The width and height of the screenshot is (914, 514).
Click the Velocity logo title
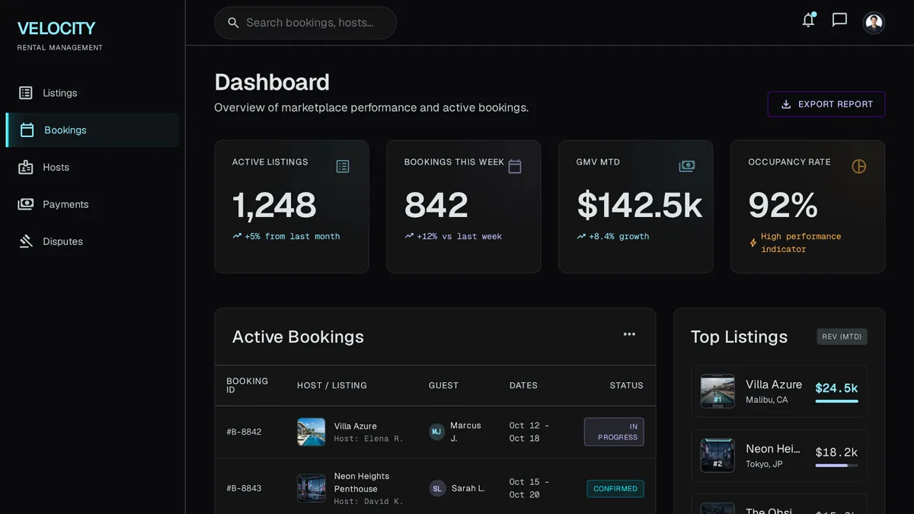[56, 29]
